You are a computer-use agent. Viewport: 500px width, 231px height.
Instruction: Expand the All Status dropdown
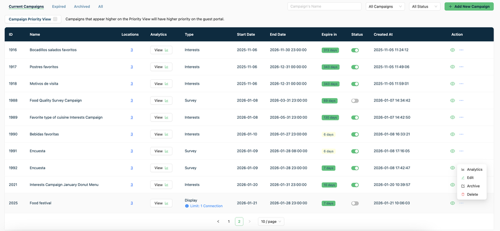click(x=425, y=7)
